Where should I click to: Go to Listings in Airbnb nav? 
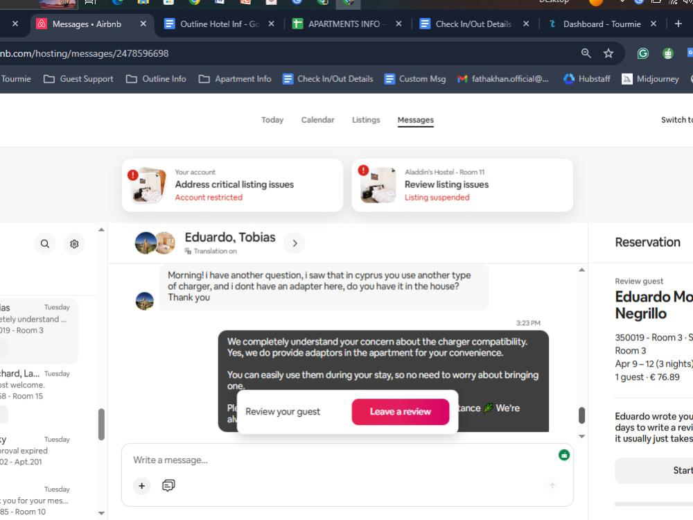366,120
